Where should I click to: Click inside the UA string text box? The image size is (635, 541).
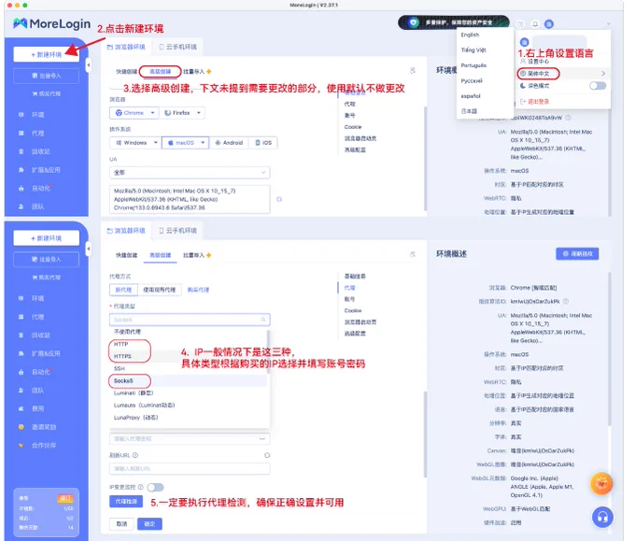click(x=190, y=199)
